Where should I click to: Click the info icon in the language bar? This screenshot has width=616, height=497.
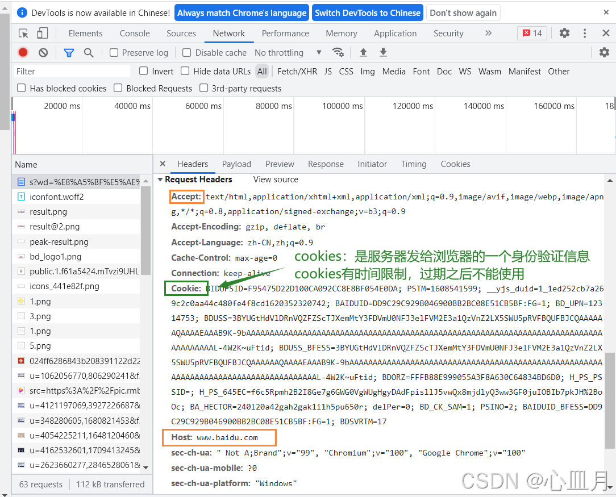[x=22, y=12]
